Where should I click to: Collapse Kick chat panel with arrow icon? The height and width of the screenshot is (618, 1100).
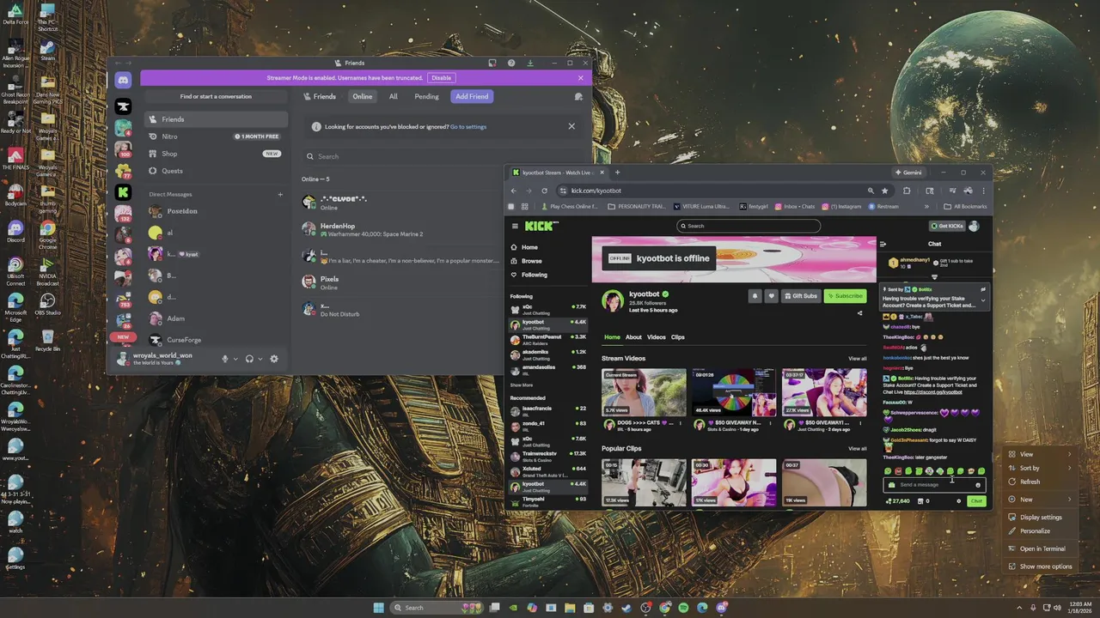883,244
